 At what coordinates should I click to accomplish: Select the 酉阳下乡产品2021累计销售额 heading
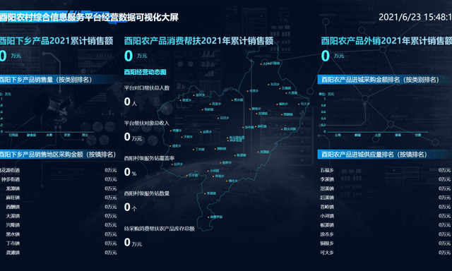[56, 41]
